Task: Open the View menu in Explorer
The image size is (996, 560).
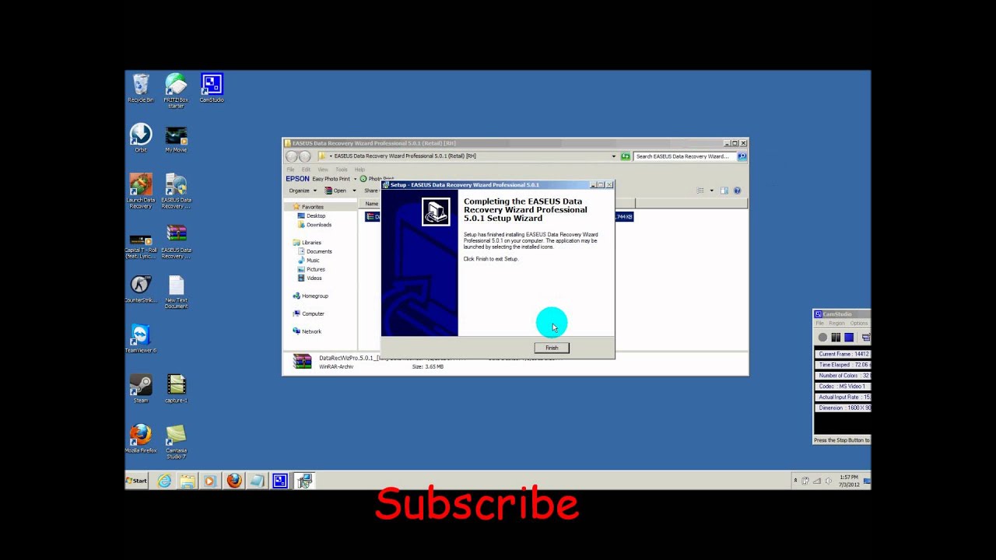Action: click(322, 169)
